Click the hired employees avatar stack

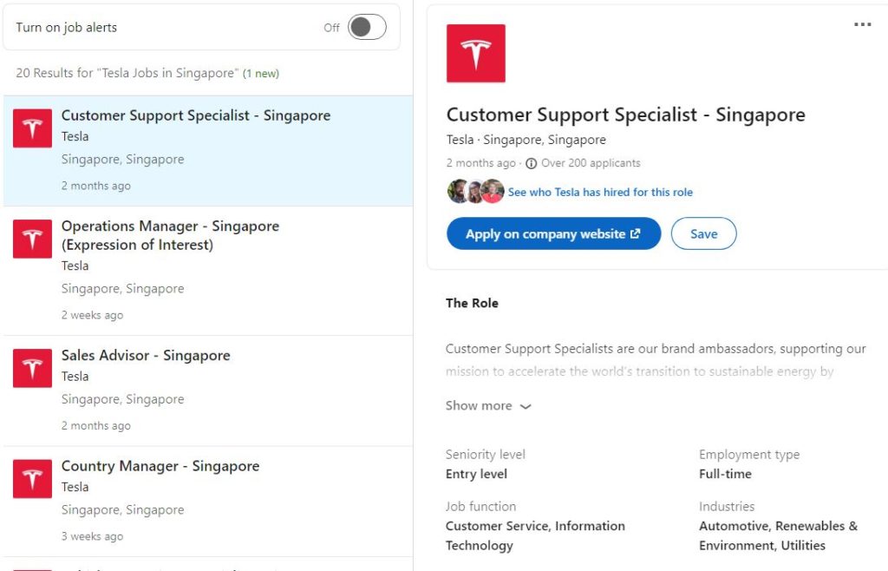point(473,191)
